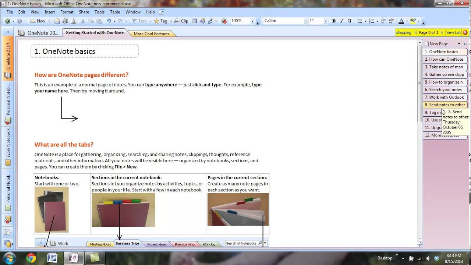Click the Increase Indent icon
The height and width of the screenshot is (265, 471).
391,21
